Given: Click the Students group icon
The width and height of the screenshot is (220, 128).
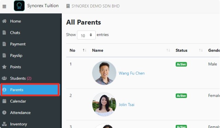Looking at the screenshot, I should (x=4, y=78).
